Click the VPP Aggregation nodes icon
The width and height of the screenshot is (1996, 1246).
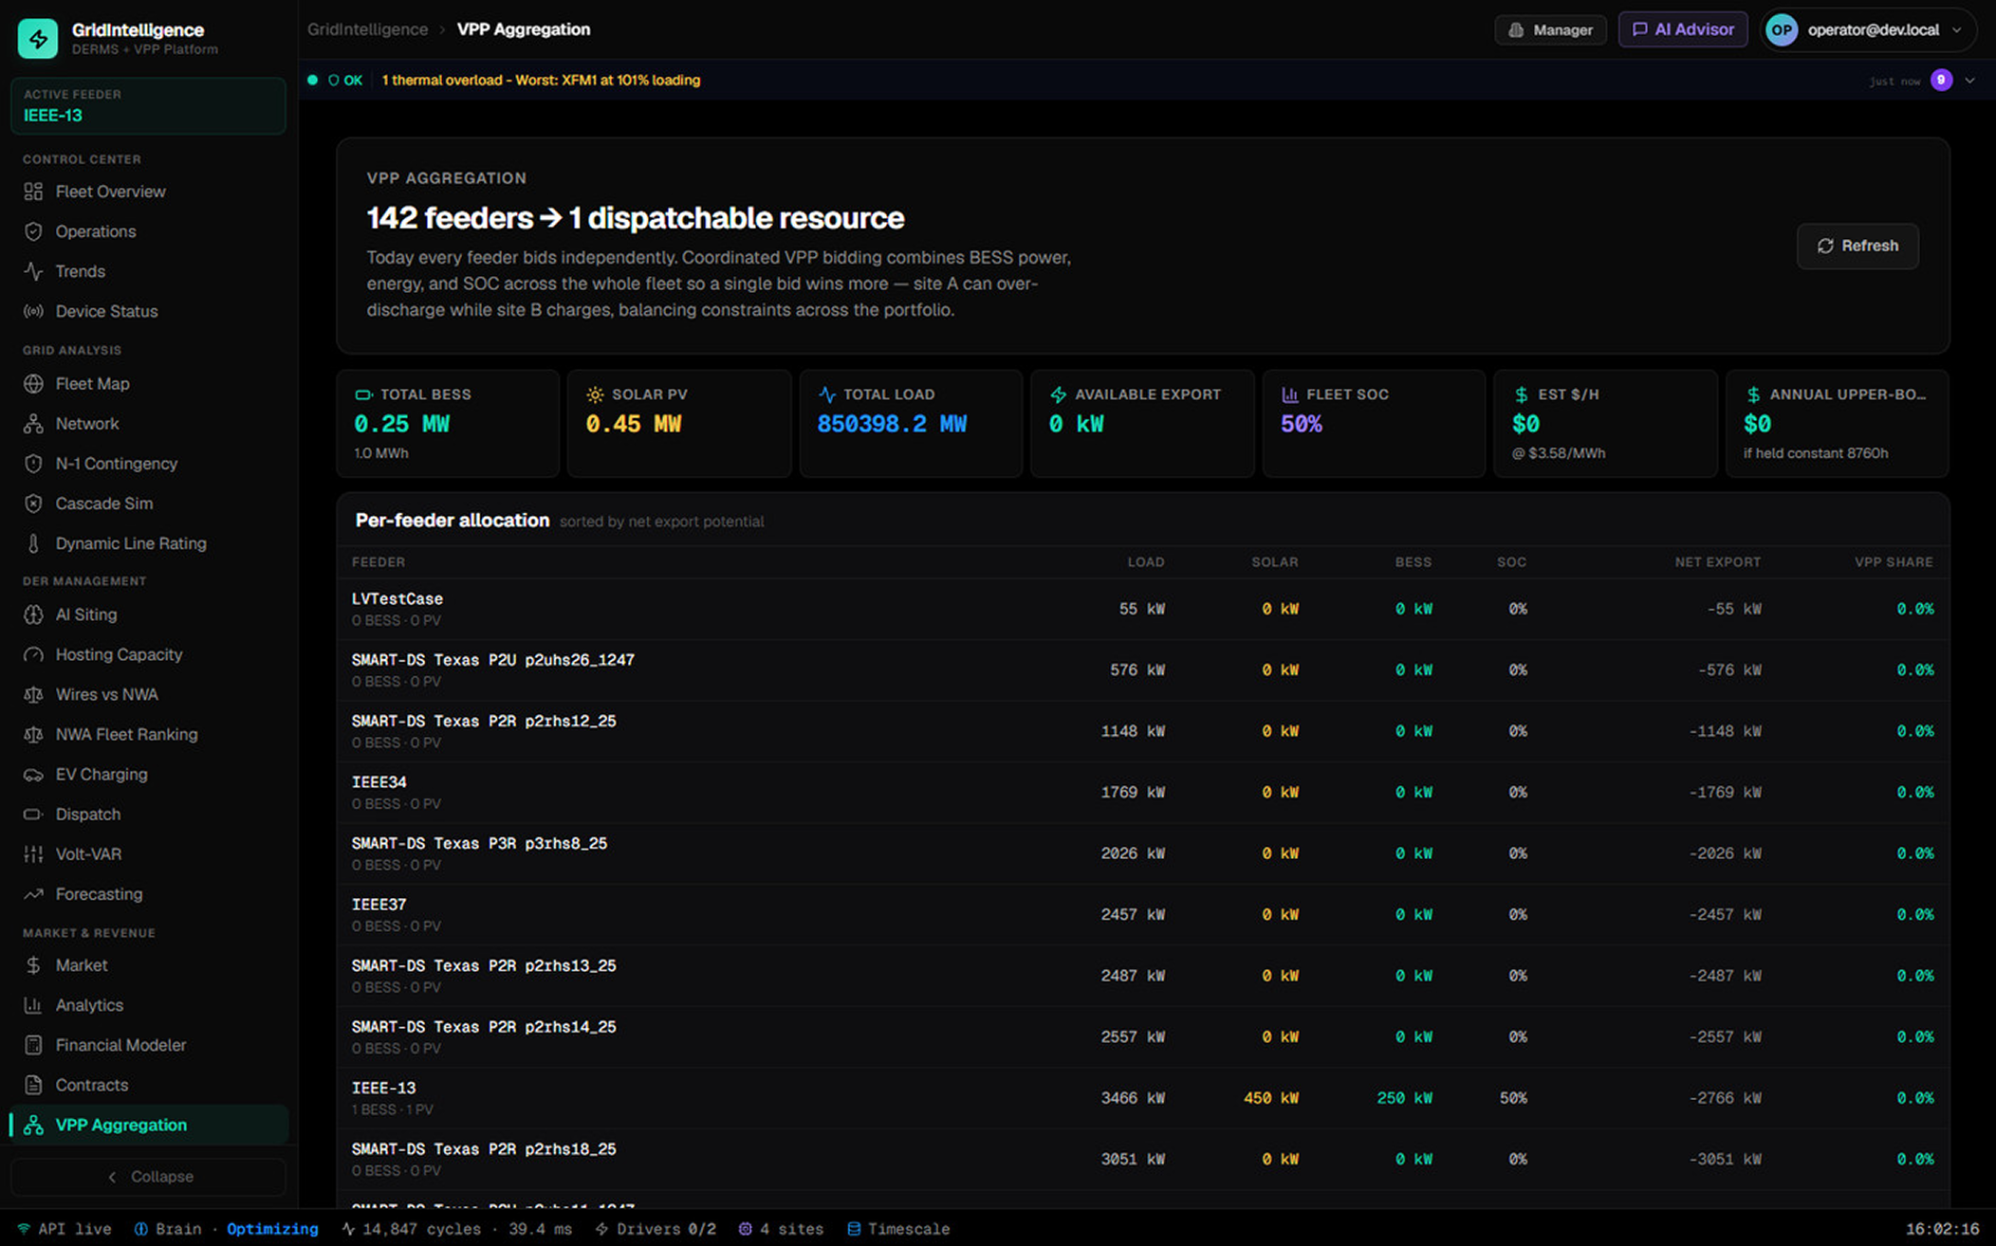33,1125
